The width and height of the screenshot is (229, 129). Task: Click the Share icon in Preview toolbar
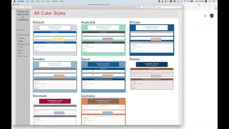pyautogui.click(x=30, y=7)
